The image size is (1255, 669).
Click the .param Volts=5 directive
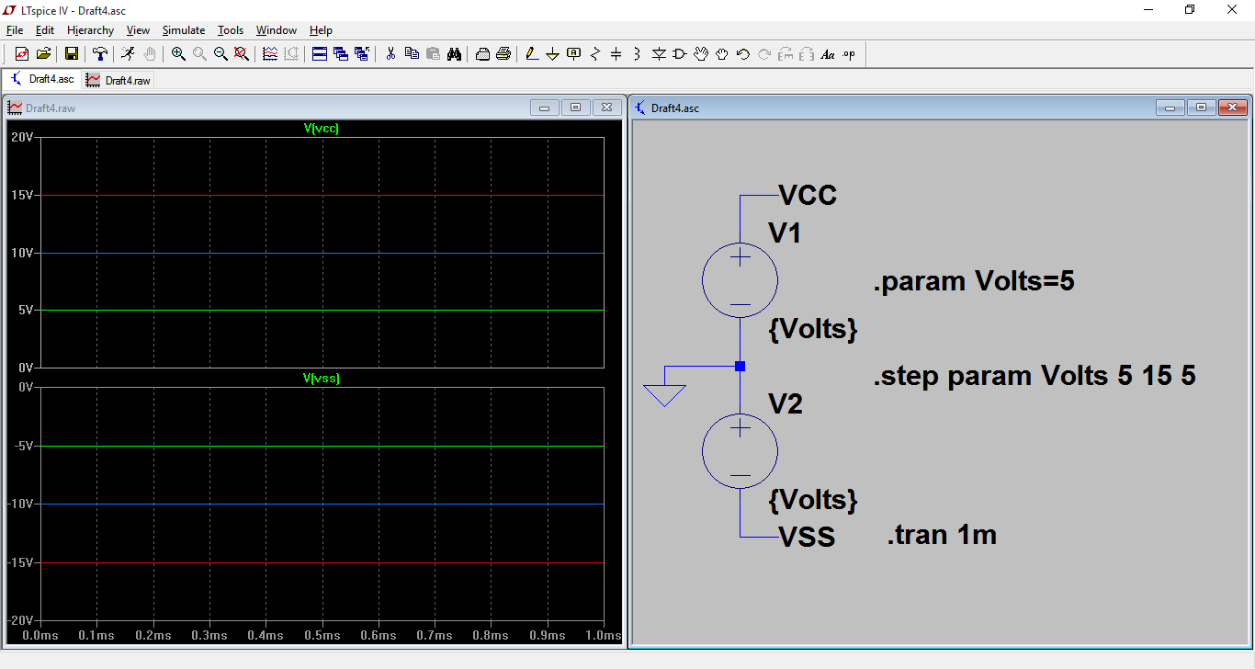click(974, 280)
